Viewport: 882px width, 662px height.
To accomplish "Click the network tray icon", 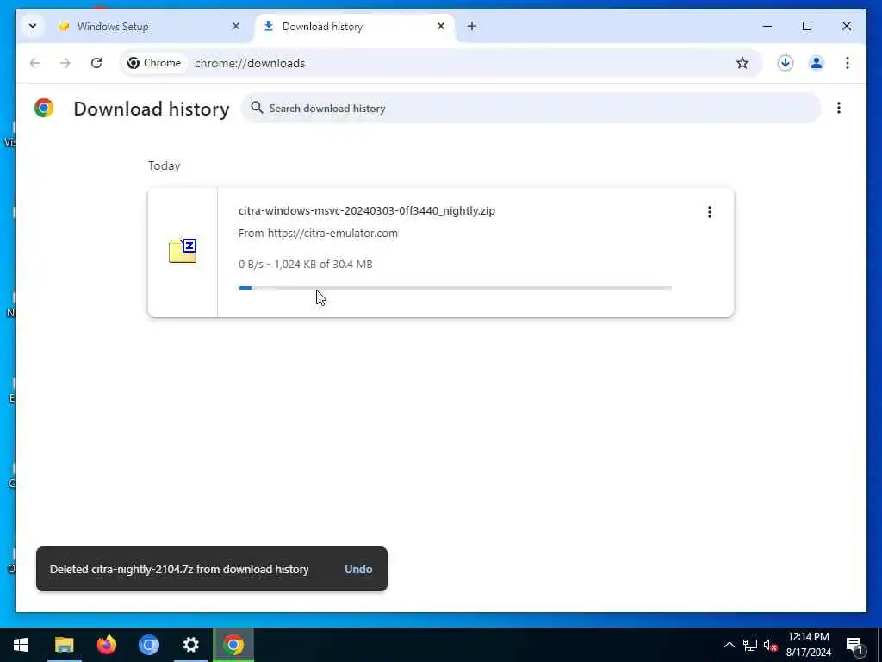I will [x=750, y=645].
